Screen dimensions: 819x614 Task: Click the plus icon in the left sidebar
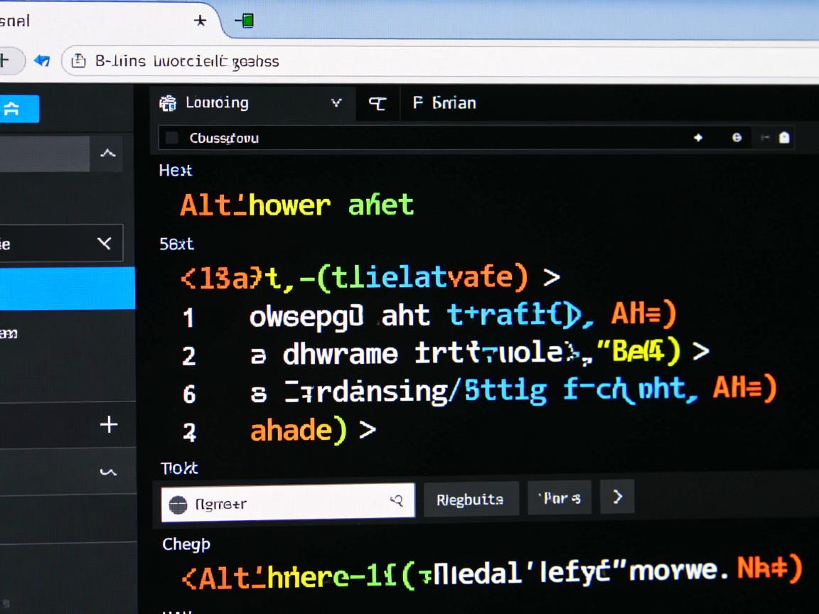coord(108,425)
